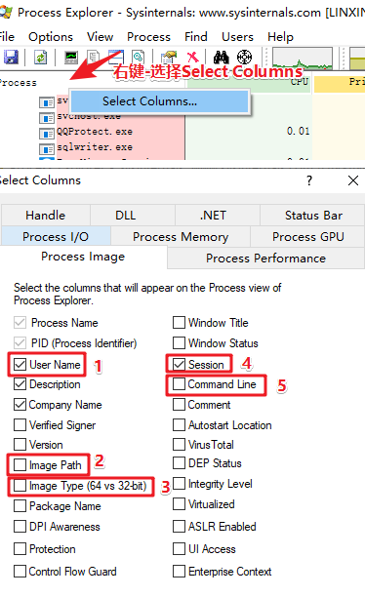Enable the DEP Status checkbox

click(179, 463)
